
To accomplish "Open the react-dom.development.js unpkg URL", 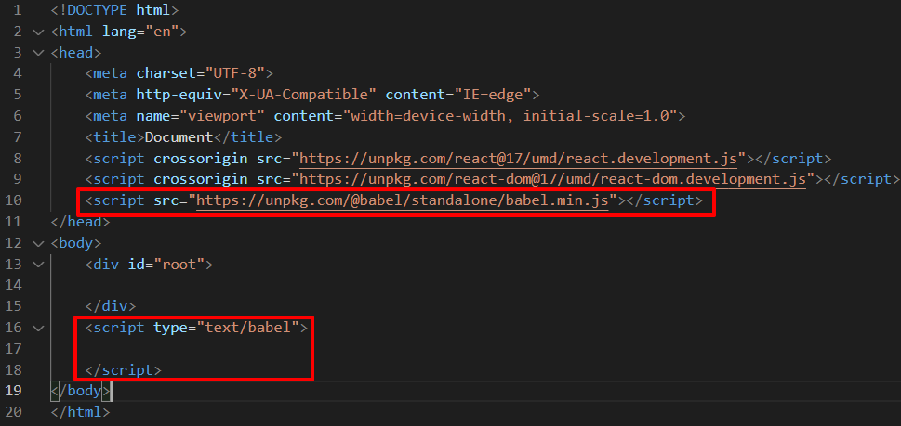I will coord(553,179).
